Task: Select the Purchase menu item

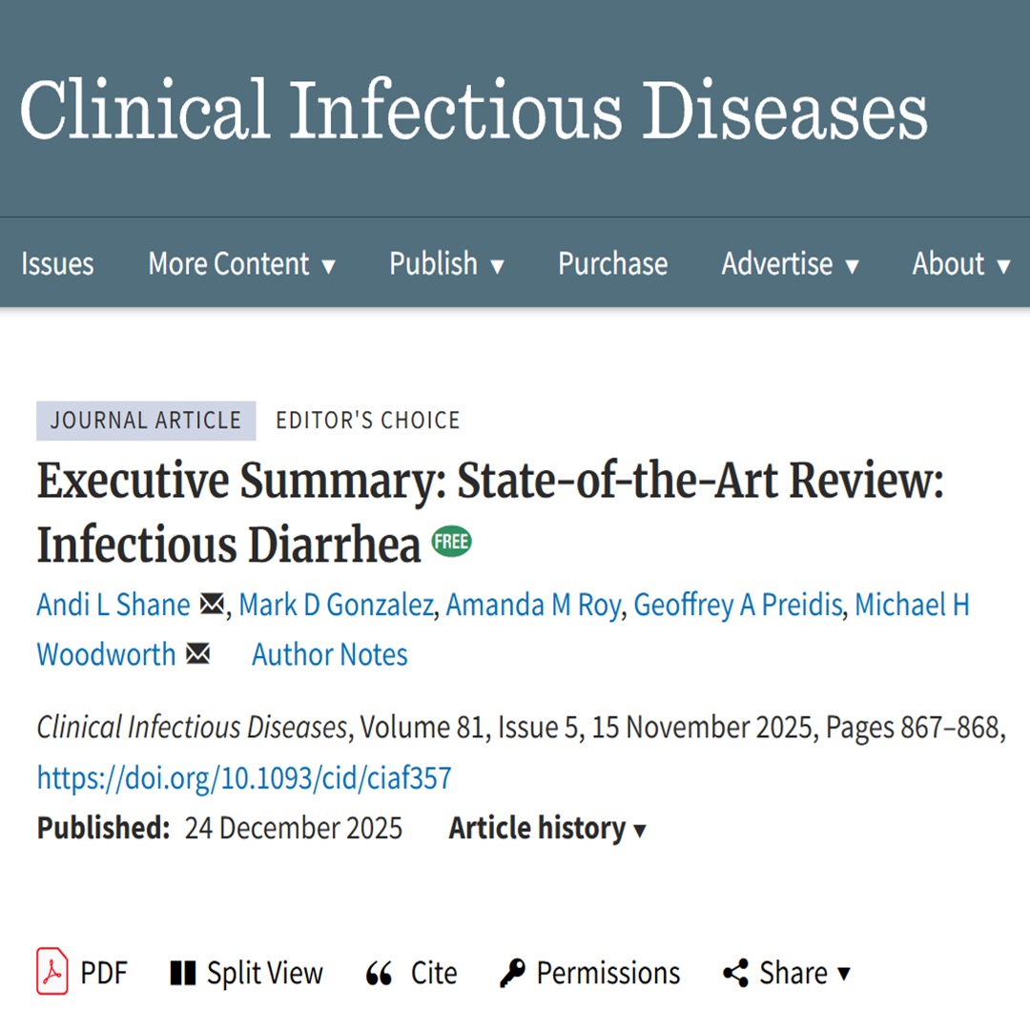Action: (612, 263)
